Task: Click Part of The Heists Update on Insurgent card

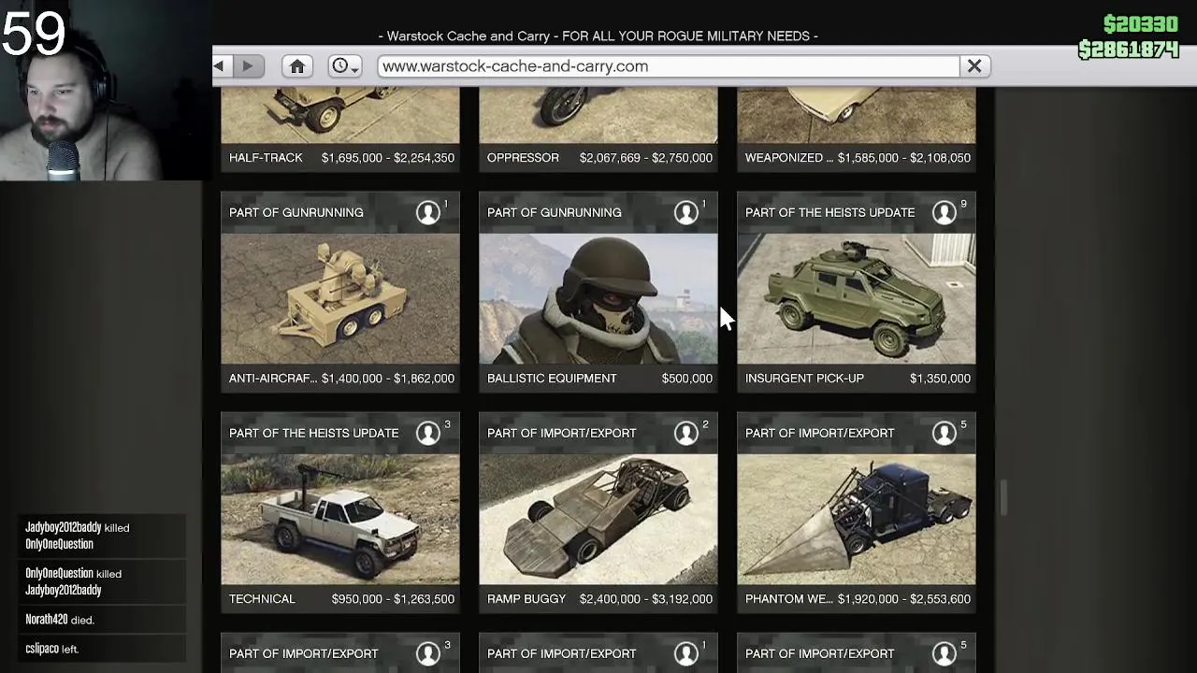Action: click(829, 212)
